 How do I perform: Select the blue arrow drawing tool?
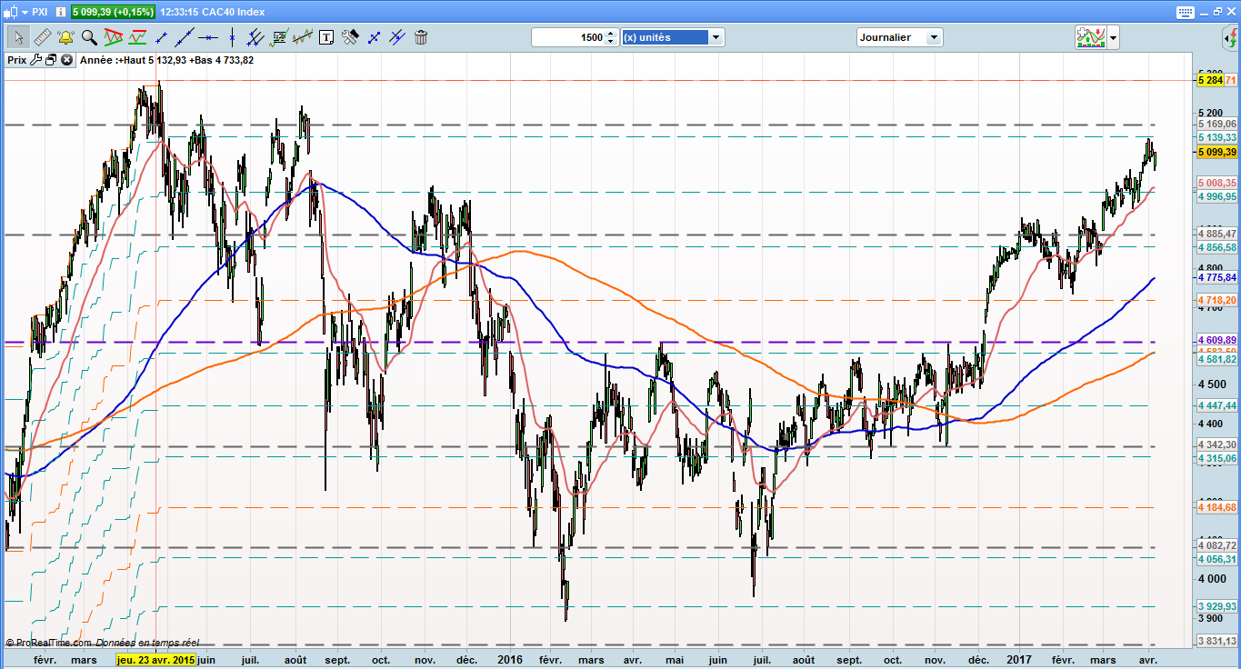(x=375, y=37)
